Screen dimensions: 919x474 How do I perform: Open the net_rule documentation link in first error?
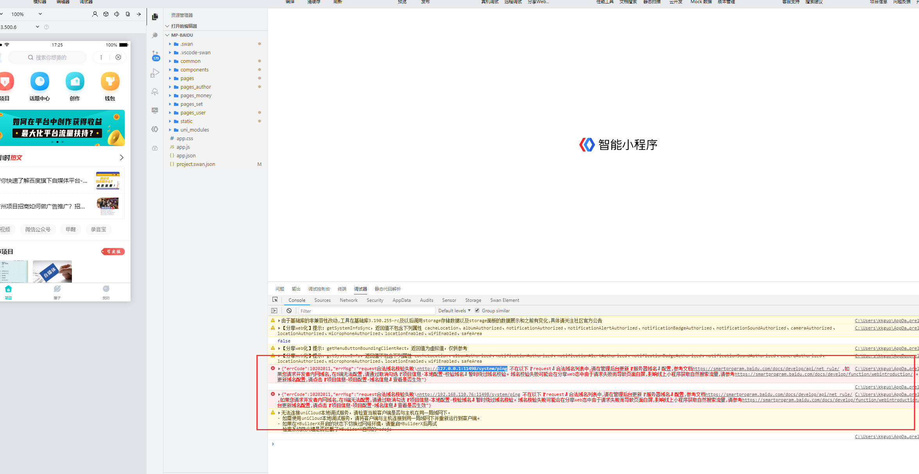[766, 369]
